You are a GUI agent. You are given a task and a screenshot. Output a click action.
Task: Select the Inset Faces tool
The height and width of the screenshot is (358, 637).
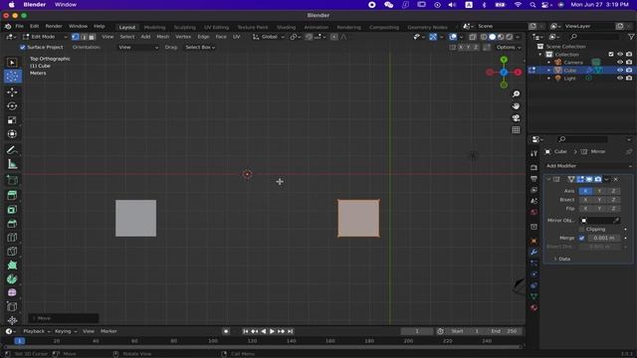[12, 210]
